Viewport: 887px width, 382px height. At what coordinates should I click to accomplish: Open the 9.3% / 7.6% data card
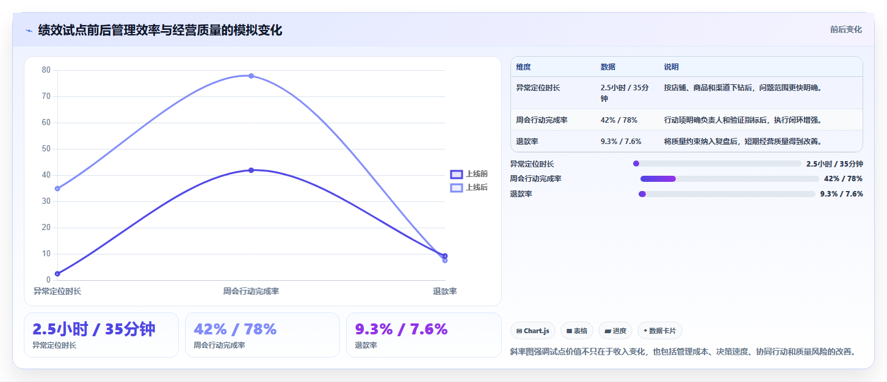point(424,335)
